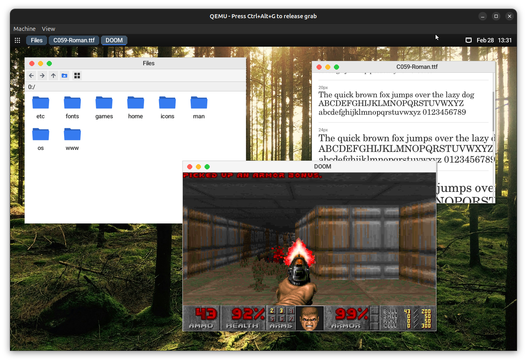The width and height of the screenshot is (527, 362).
Task: Click DOOM HEALTH 92% display
Action: (244, 318)
